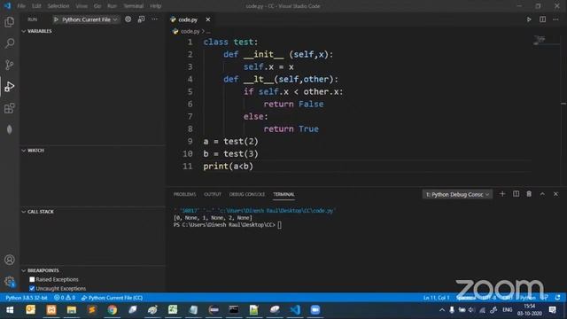Screen dimensions: 567x319
Task: Close the terminal panel
Action: click(555, 194)
